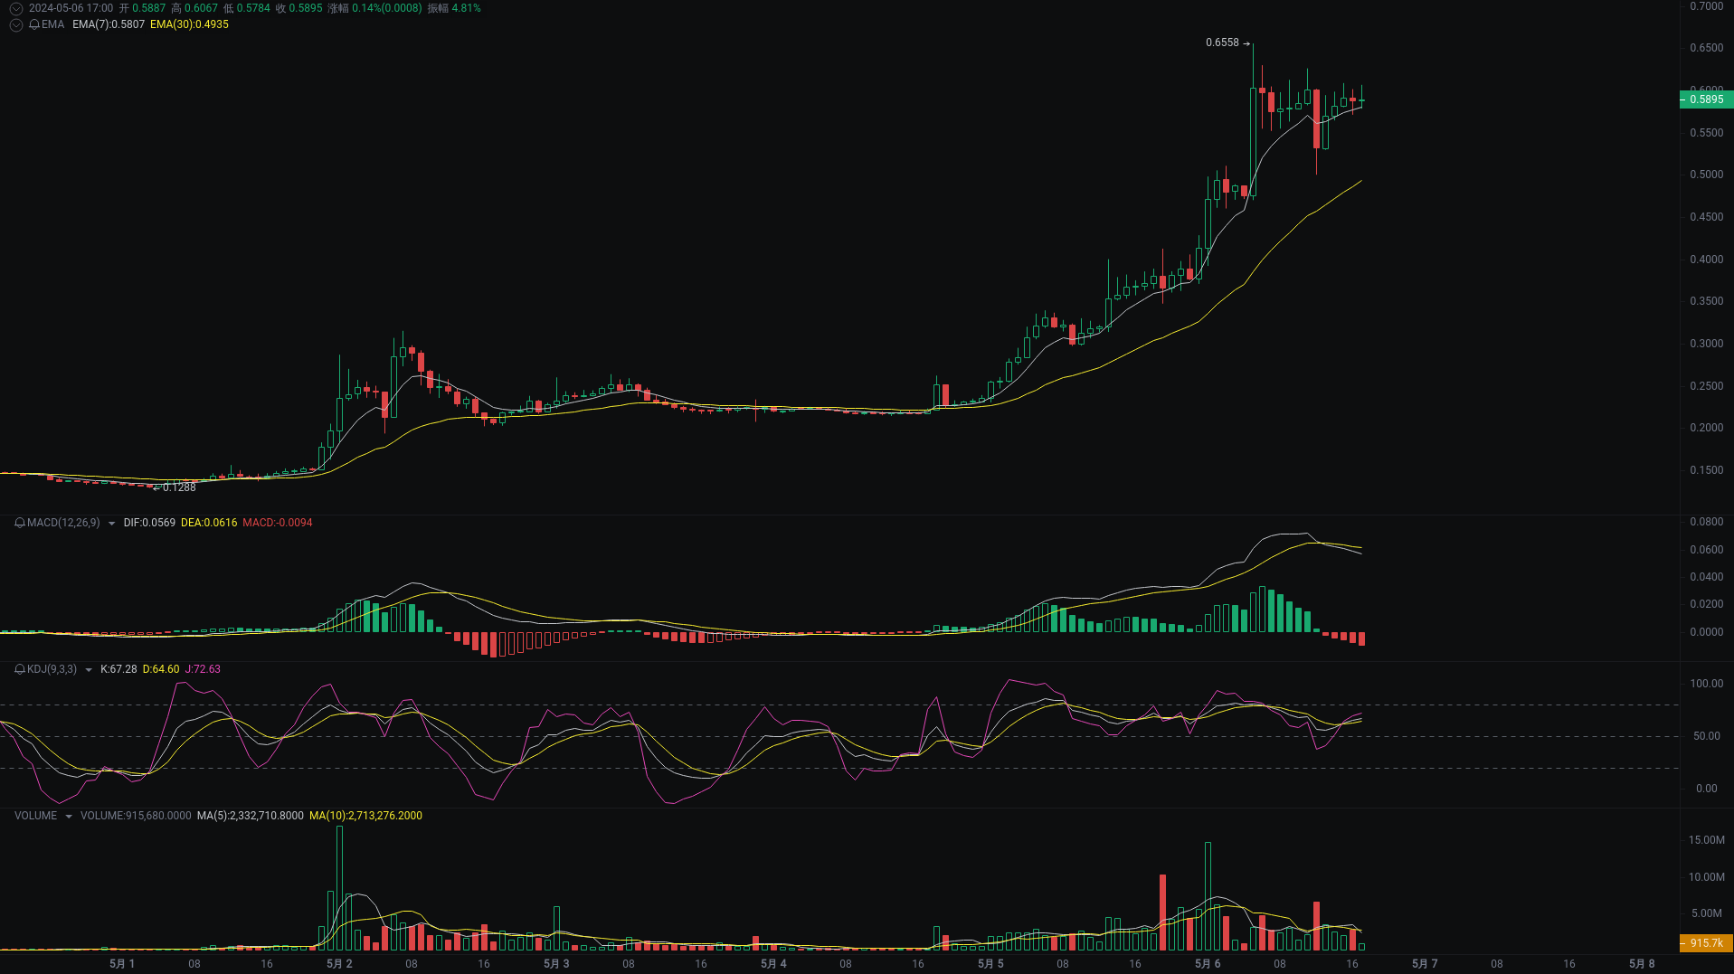
Task: Toggle the EMA row visibility chevron
Action: [x=15, y=25]
